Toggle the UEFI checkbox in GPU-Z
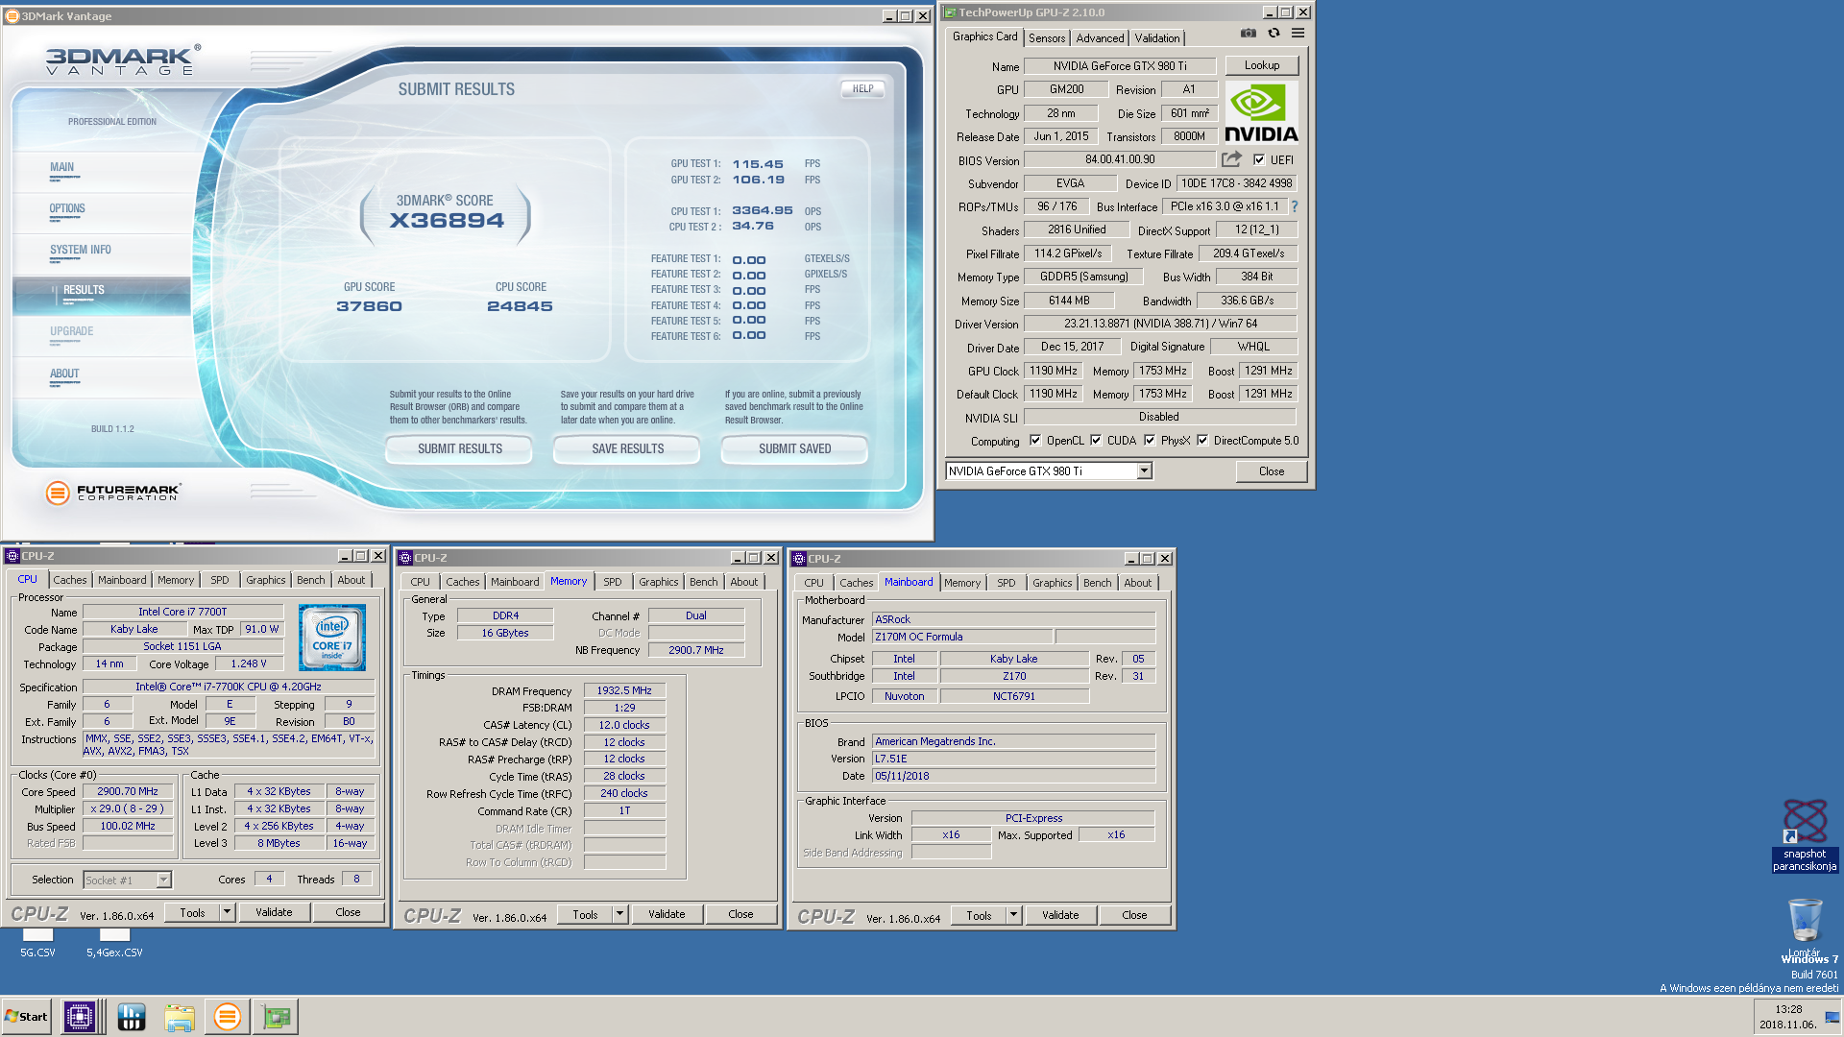 pos(1259,160)
